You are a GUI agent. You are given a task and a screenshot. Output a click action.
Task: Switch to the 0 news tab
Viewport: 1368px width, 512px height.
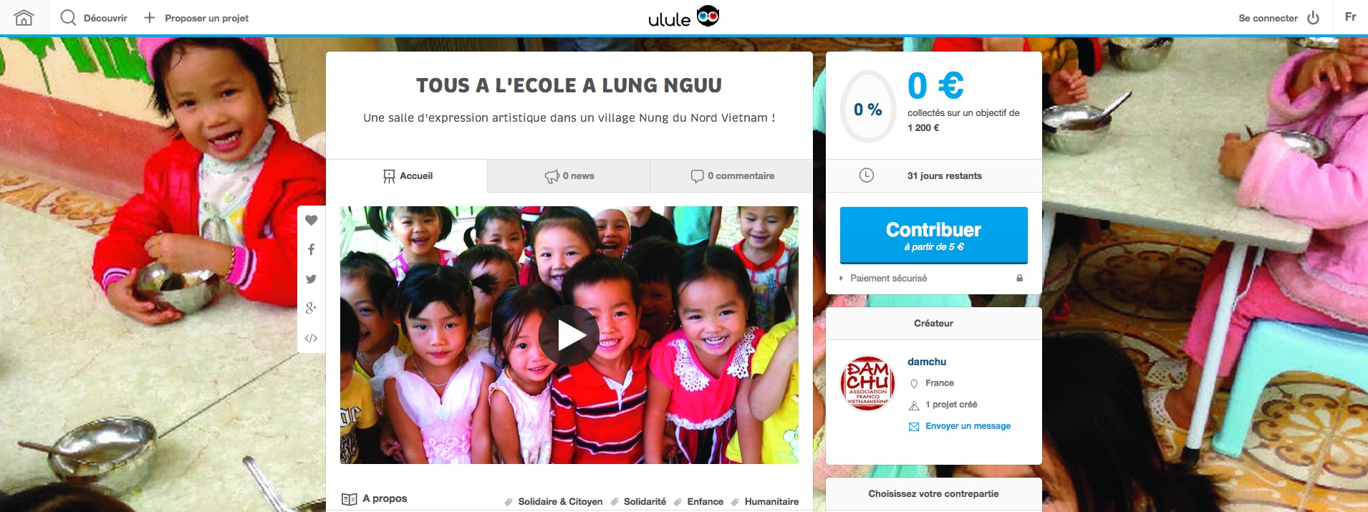point(569,176)
